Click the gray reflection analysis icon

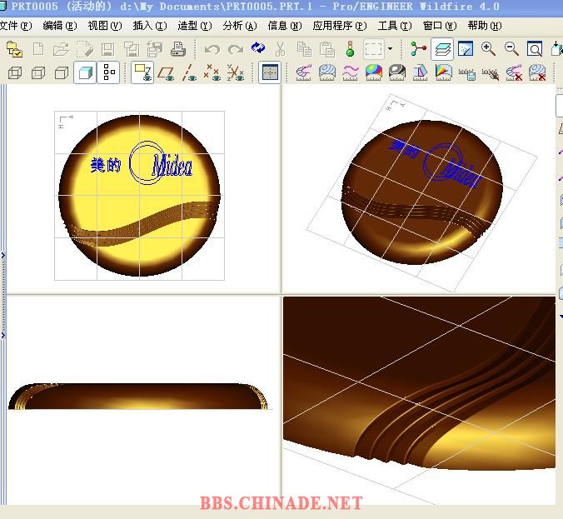click(x=396, y=73)
